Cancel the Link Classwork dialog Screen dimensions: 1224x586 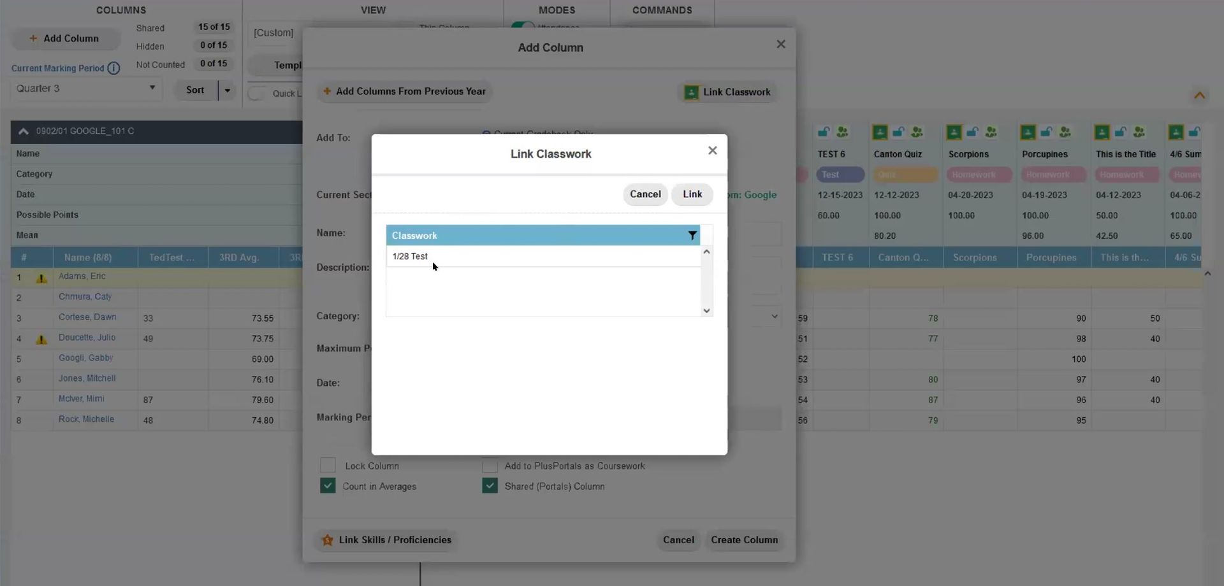click(645, 194)
